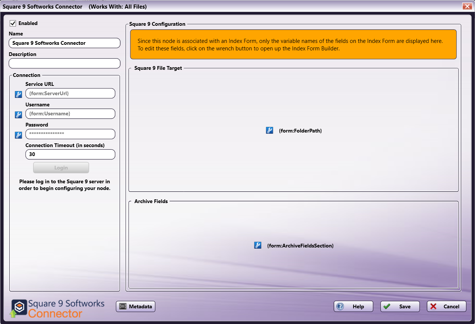Toggle the Enabled checkbox
Screen dimensions: 475x324
[13, 23]
